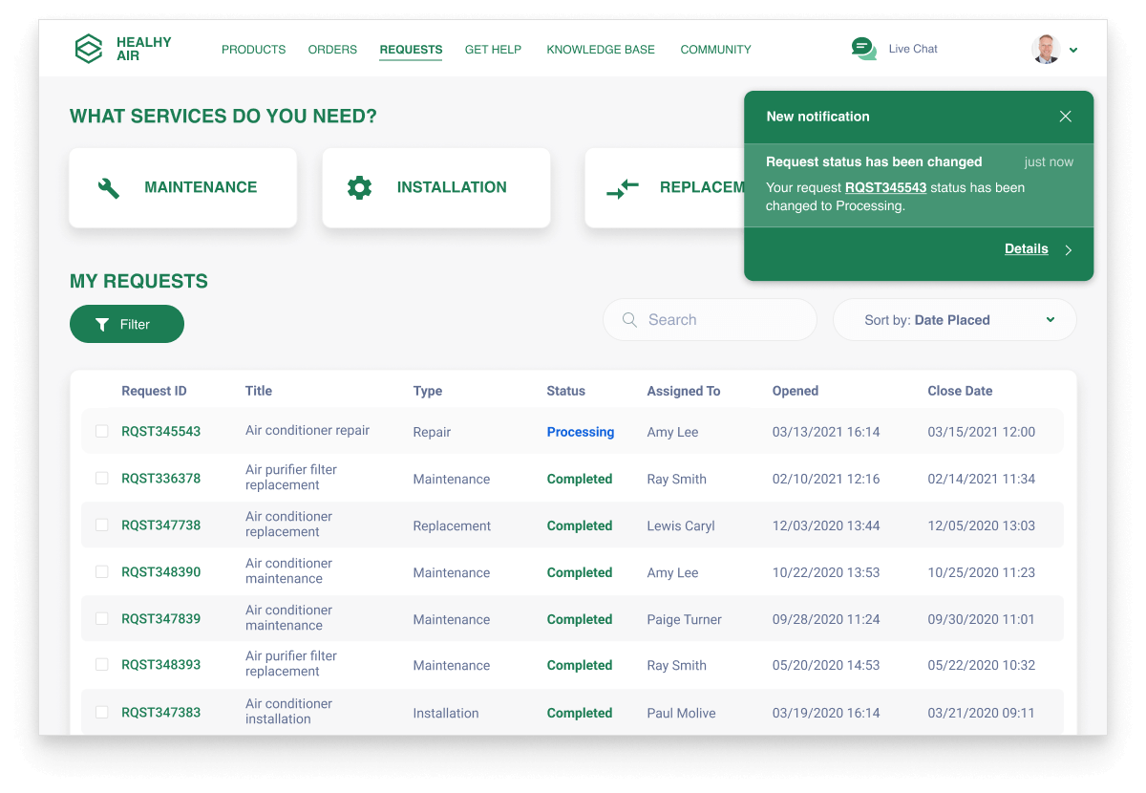Go to the Orders menu item

pyautogui.click(x=332, y=50)
